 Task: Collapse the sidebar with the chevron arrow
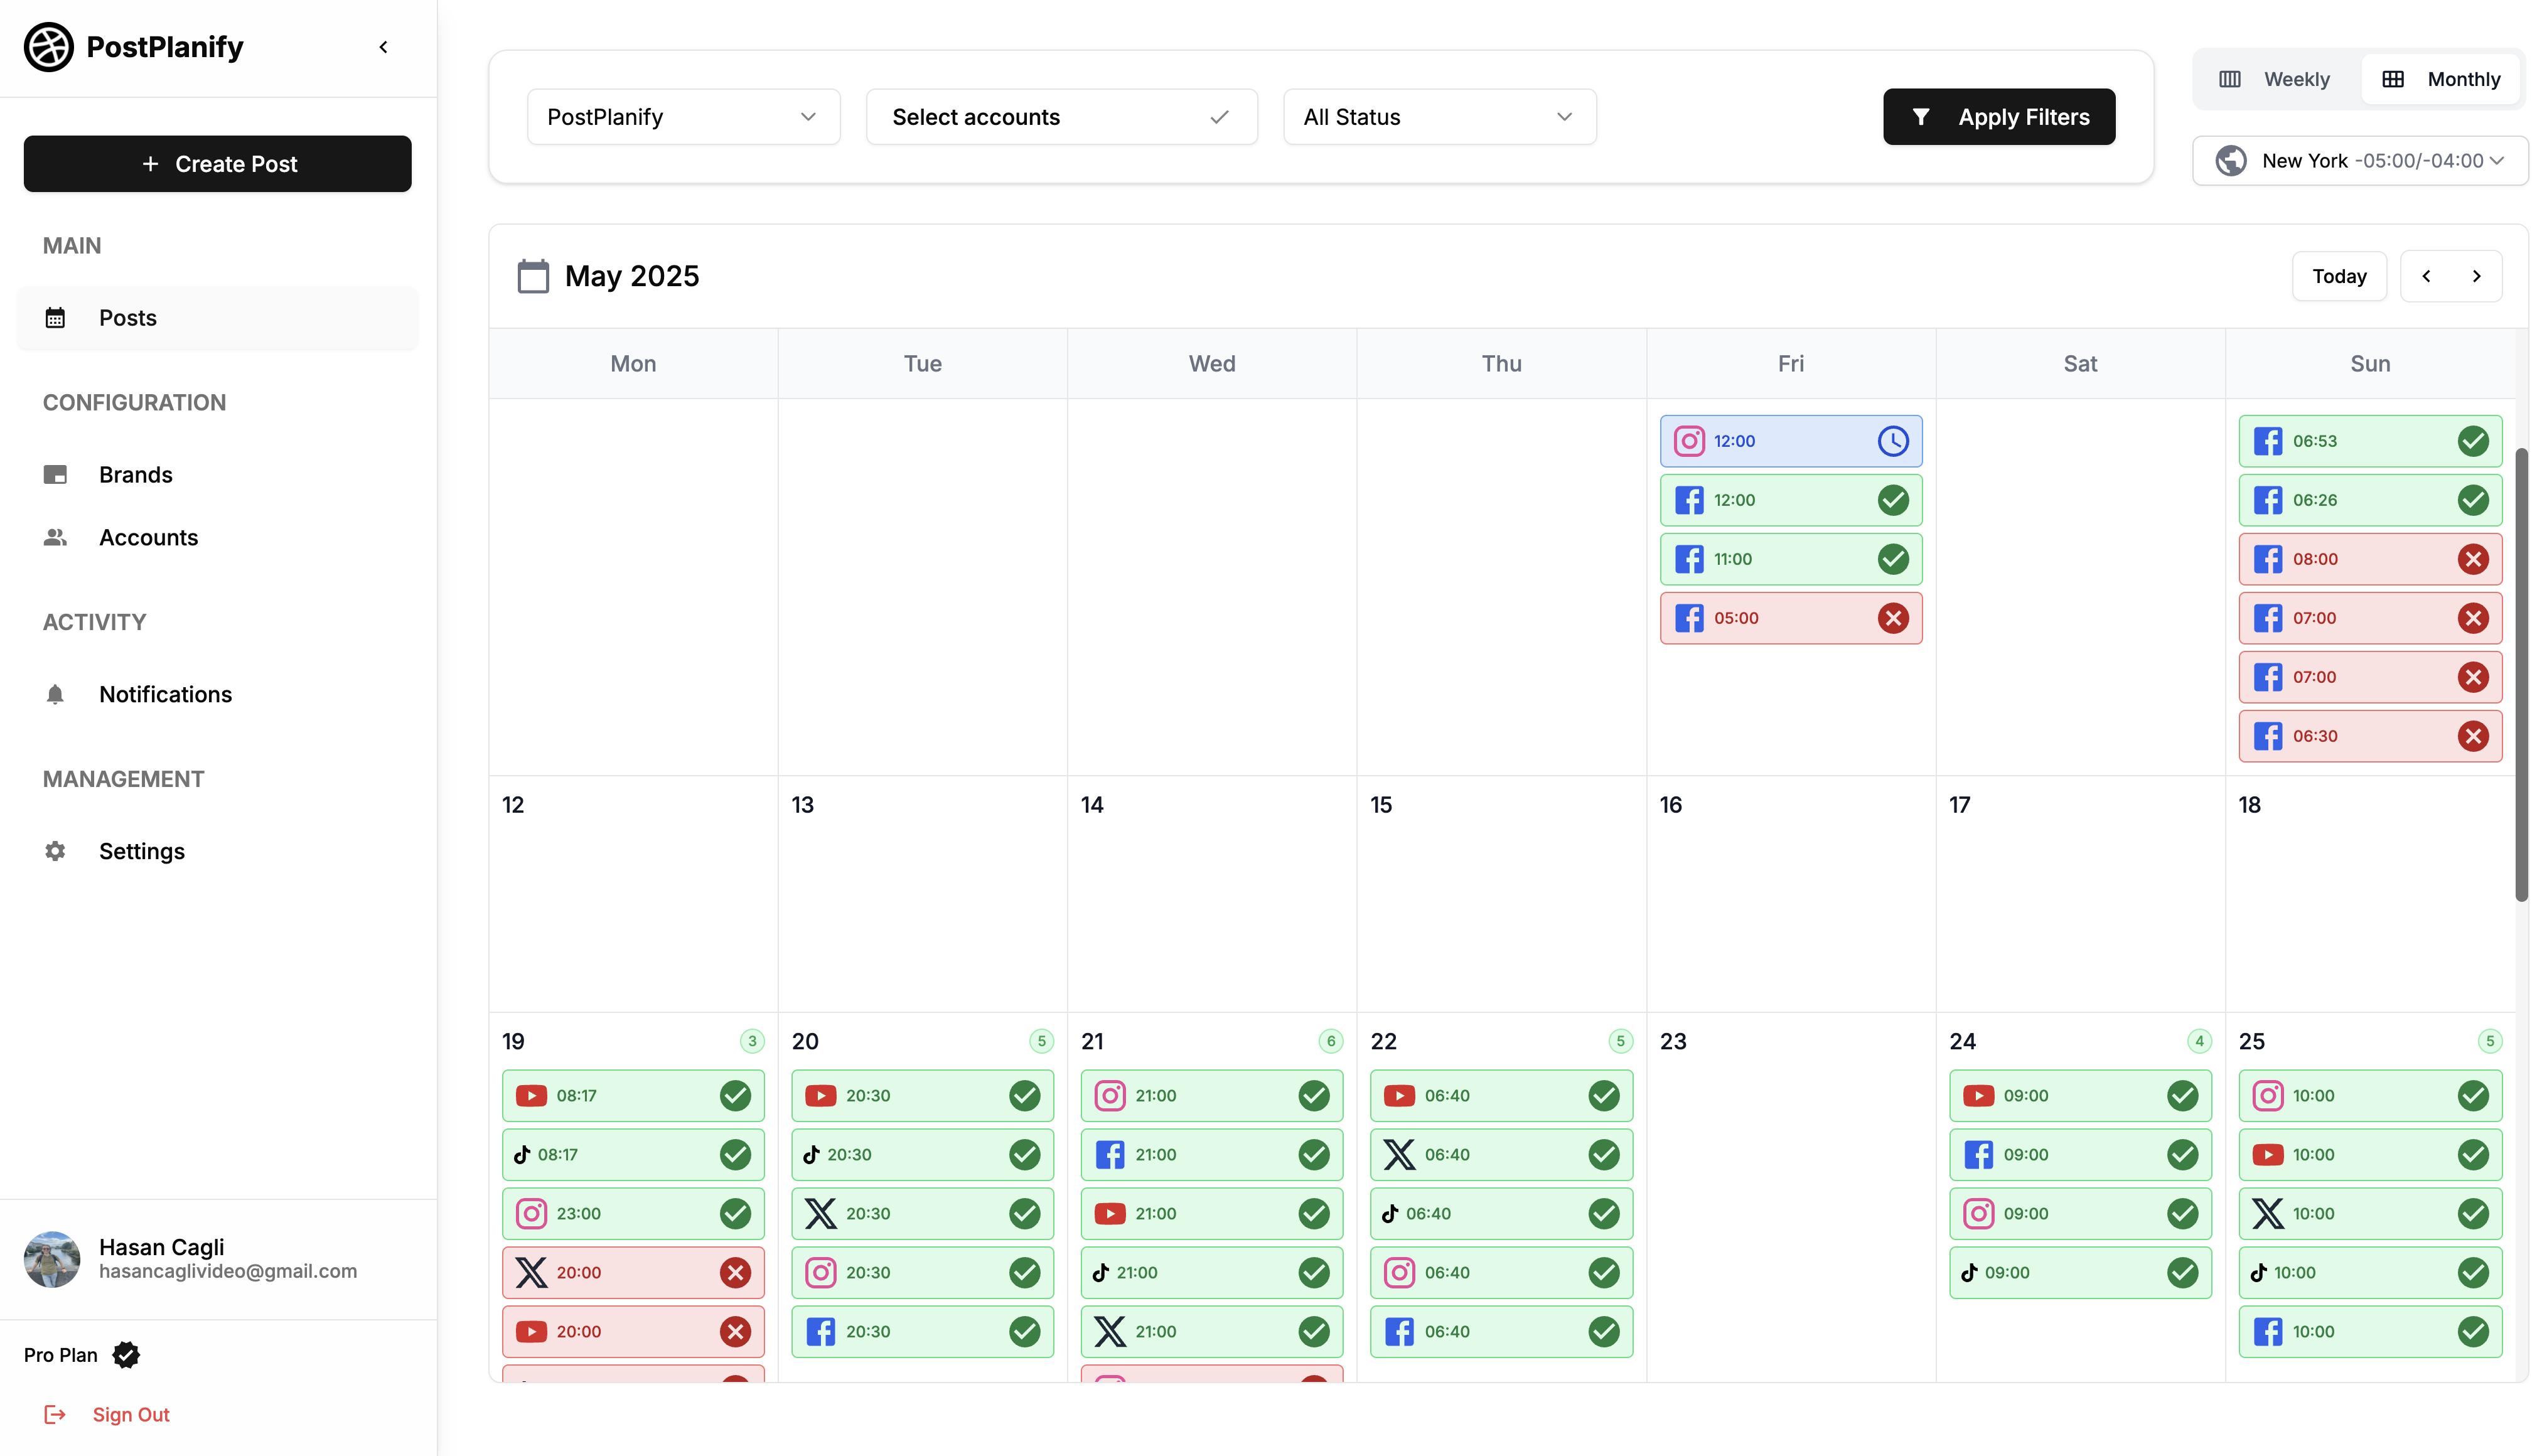pos(383,47)
